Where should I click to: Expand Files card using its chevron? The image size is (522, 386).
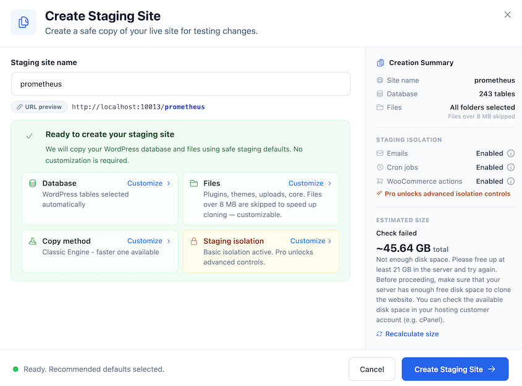pyautogui.click(x=330, y=183)
